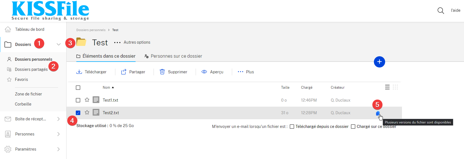
Task: Tick the select-all files checkbox
Action: tap(78, 88)
